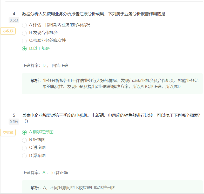This screenshot has width=204, height=194.
Task: Click the 0.5分 score badge of question 5
Action: (x=14, y=122)
